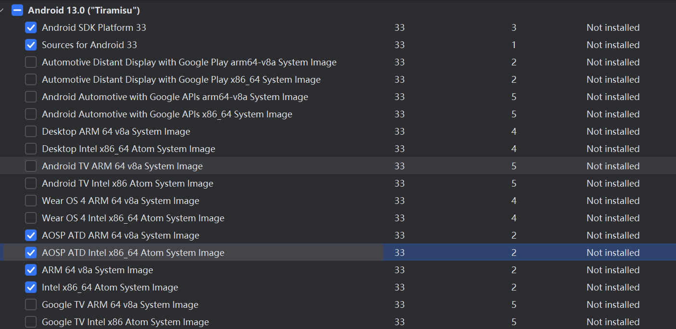Click the Google TV Intel x86 Atom label
The height and width of the screenshot is (329, 676).
click(x=125, y=322)
